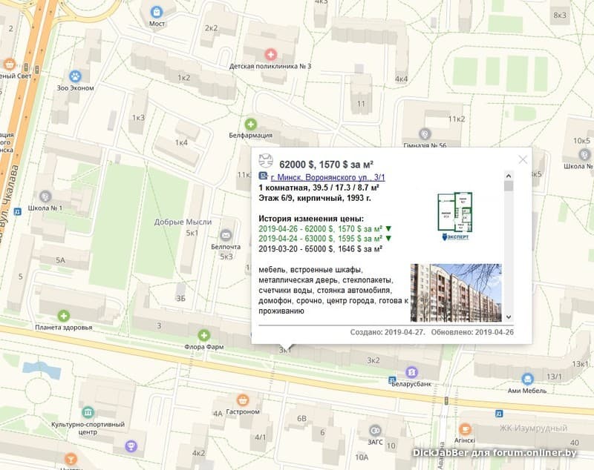Open the Беларусбанк bank marker
The image size is (594, 470).
[x=412, y=372]
